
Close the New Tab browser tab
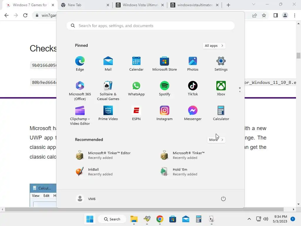click(108, 5)
